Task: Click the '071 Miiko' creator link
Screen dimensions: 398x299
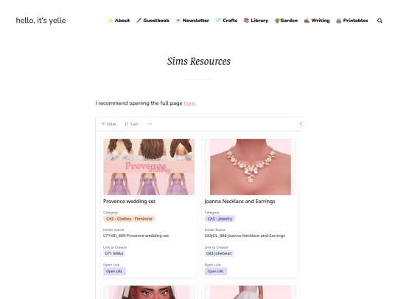Action: [x=114, y=253]
